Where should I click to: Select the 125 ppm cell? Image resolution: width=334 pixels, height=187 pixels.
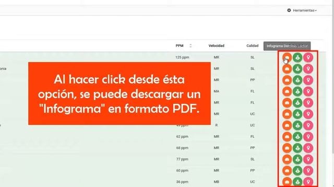pos(182,57)
